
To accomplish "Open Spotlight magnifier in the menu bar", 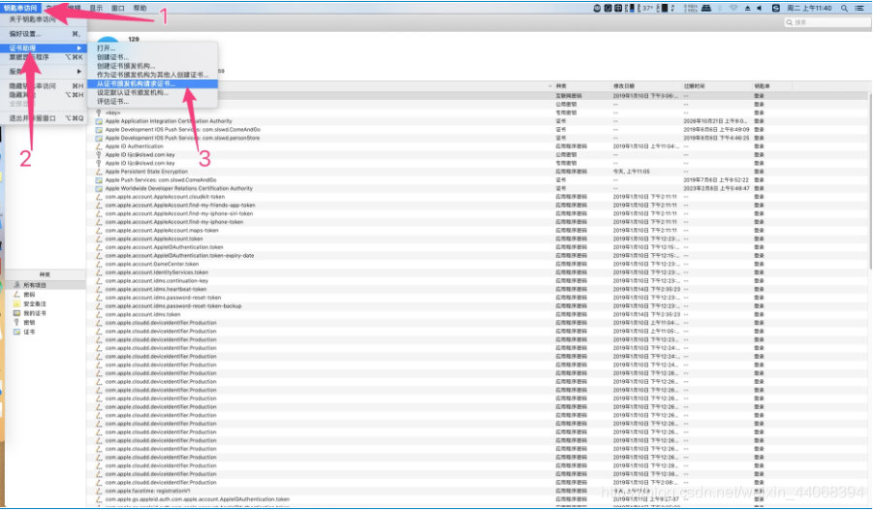I will click(845, 9).
